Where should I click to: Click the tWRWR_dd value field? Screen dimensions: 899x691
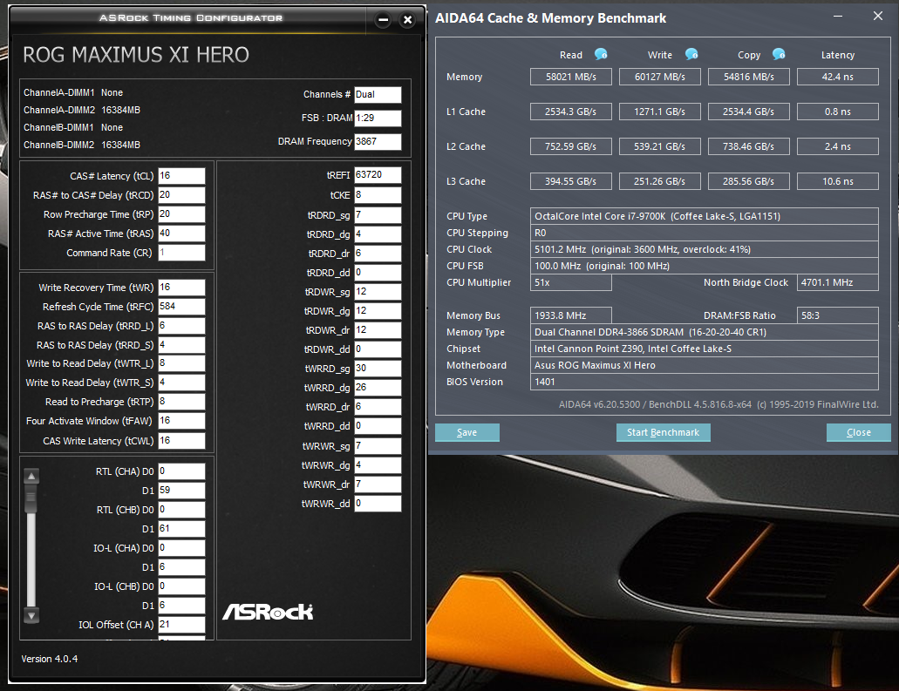(x=378, y=504)
